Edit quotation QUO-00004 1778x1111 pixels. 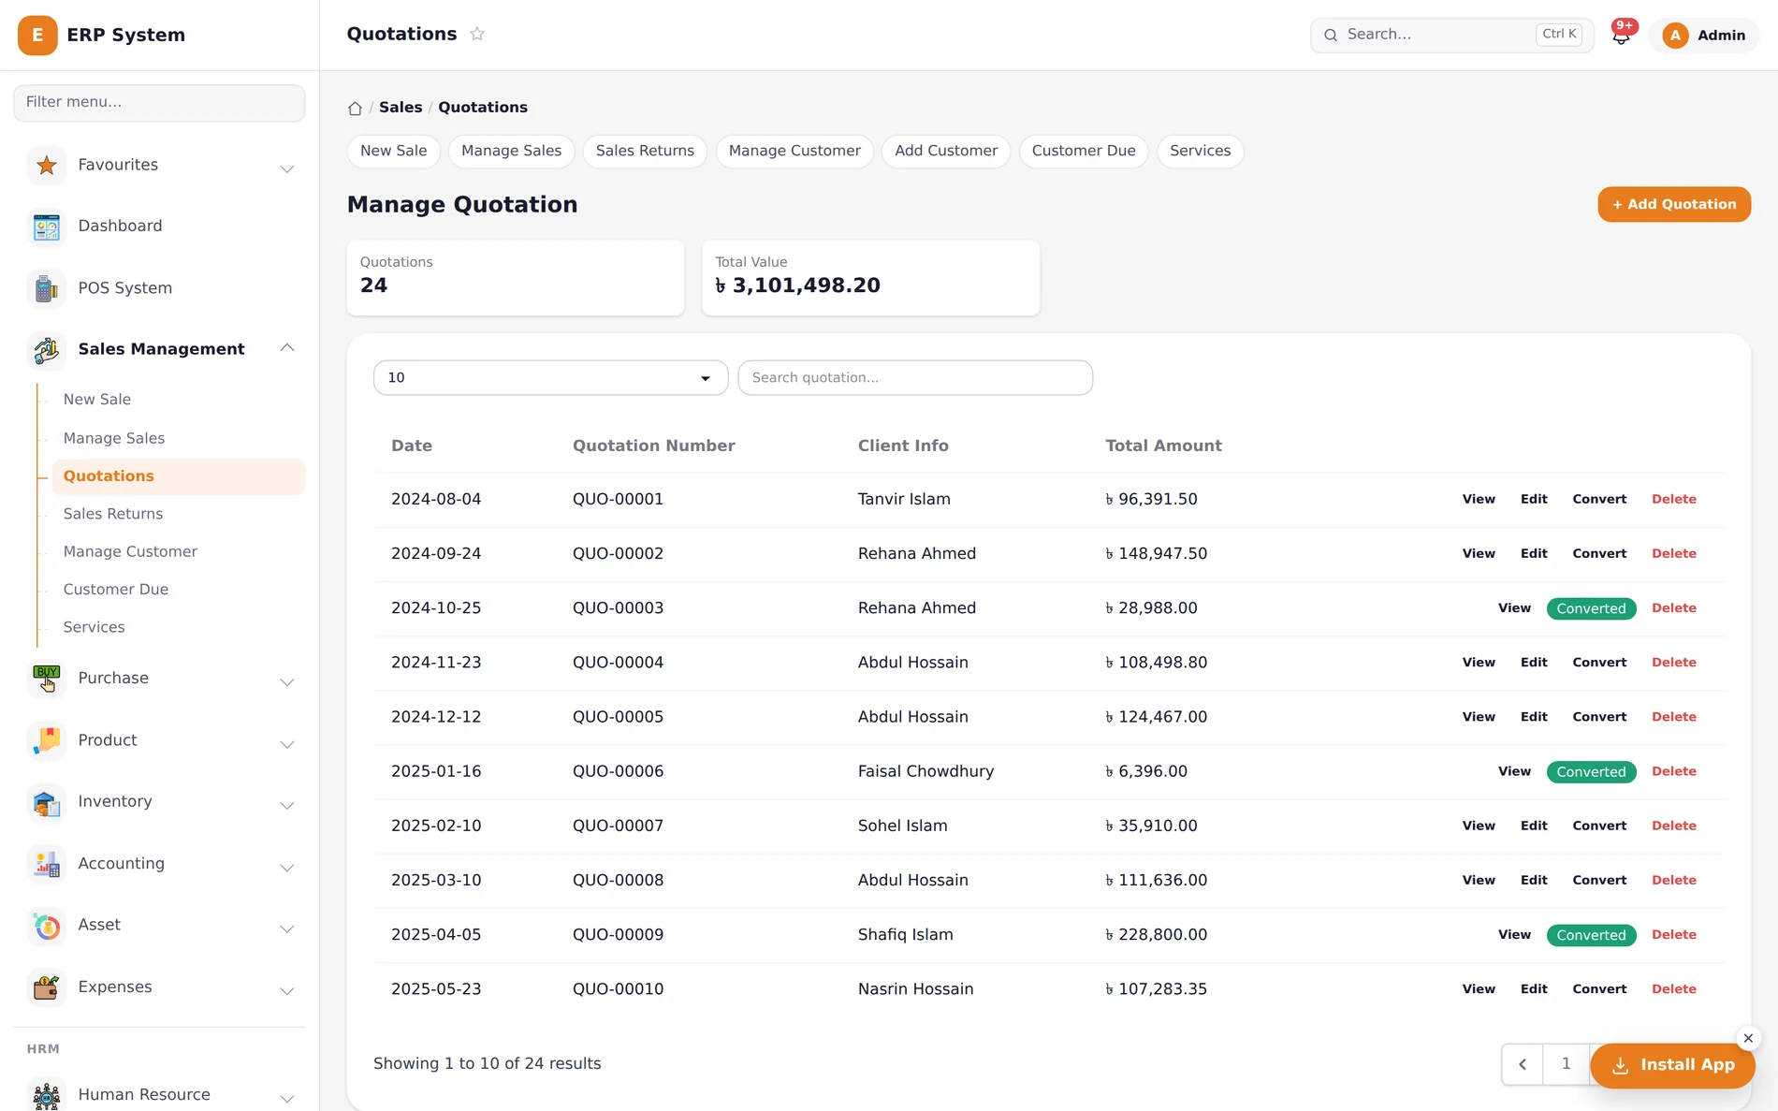(x=1534, y=663)
